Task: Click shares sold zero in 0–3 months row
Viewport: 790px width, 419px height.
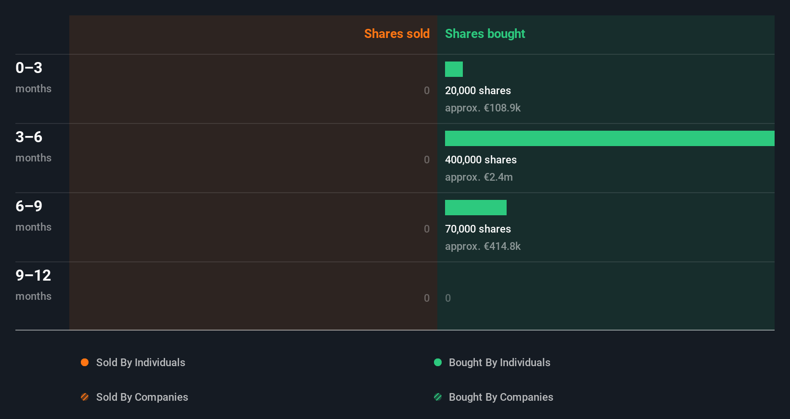Action: [427, 90]
